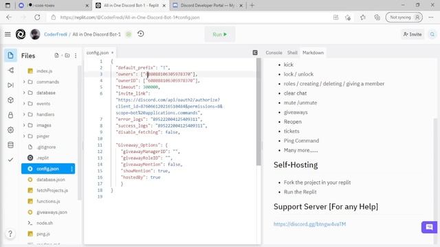The image size is (440, 247).
Task: Click the Replit logo icon
Action: (x=21, y=34)
